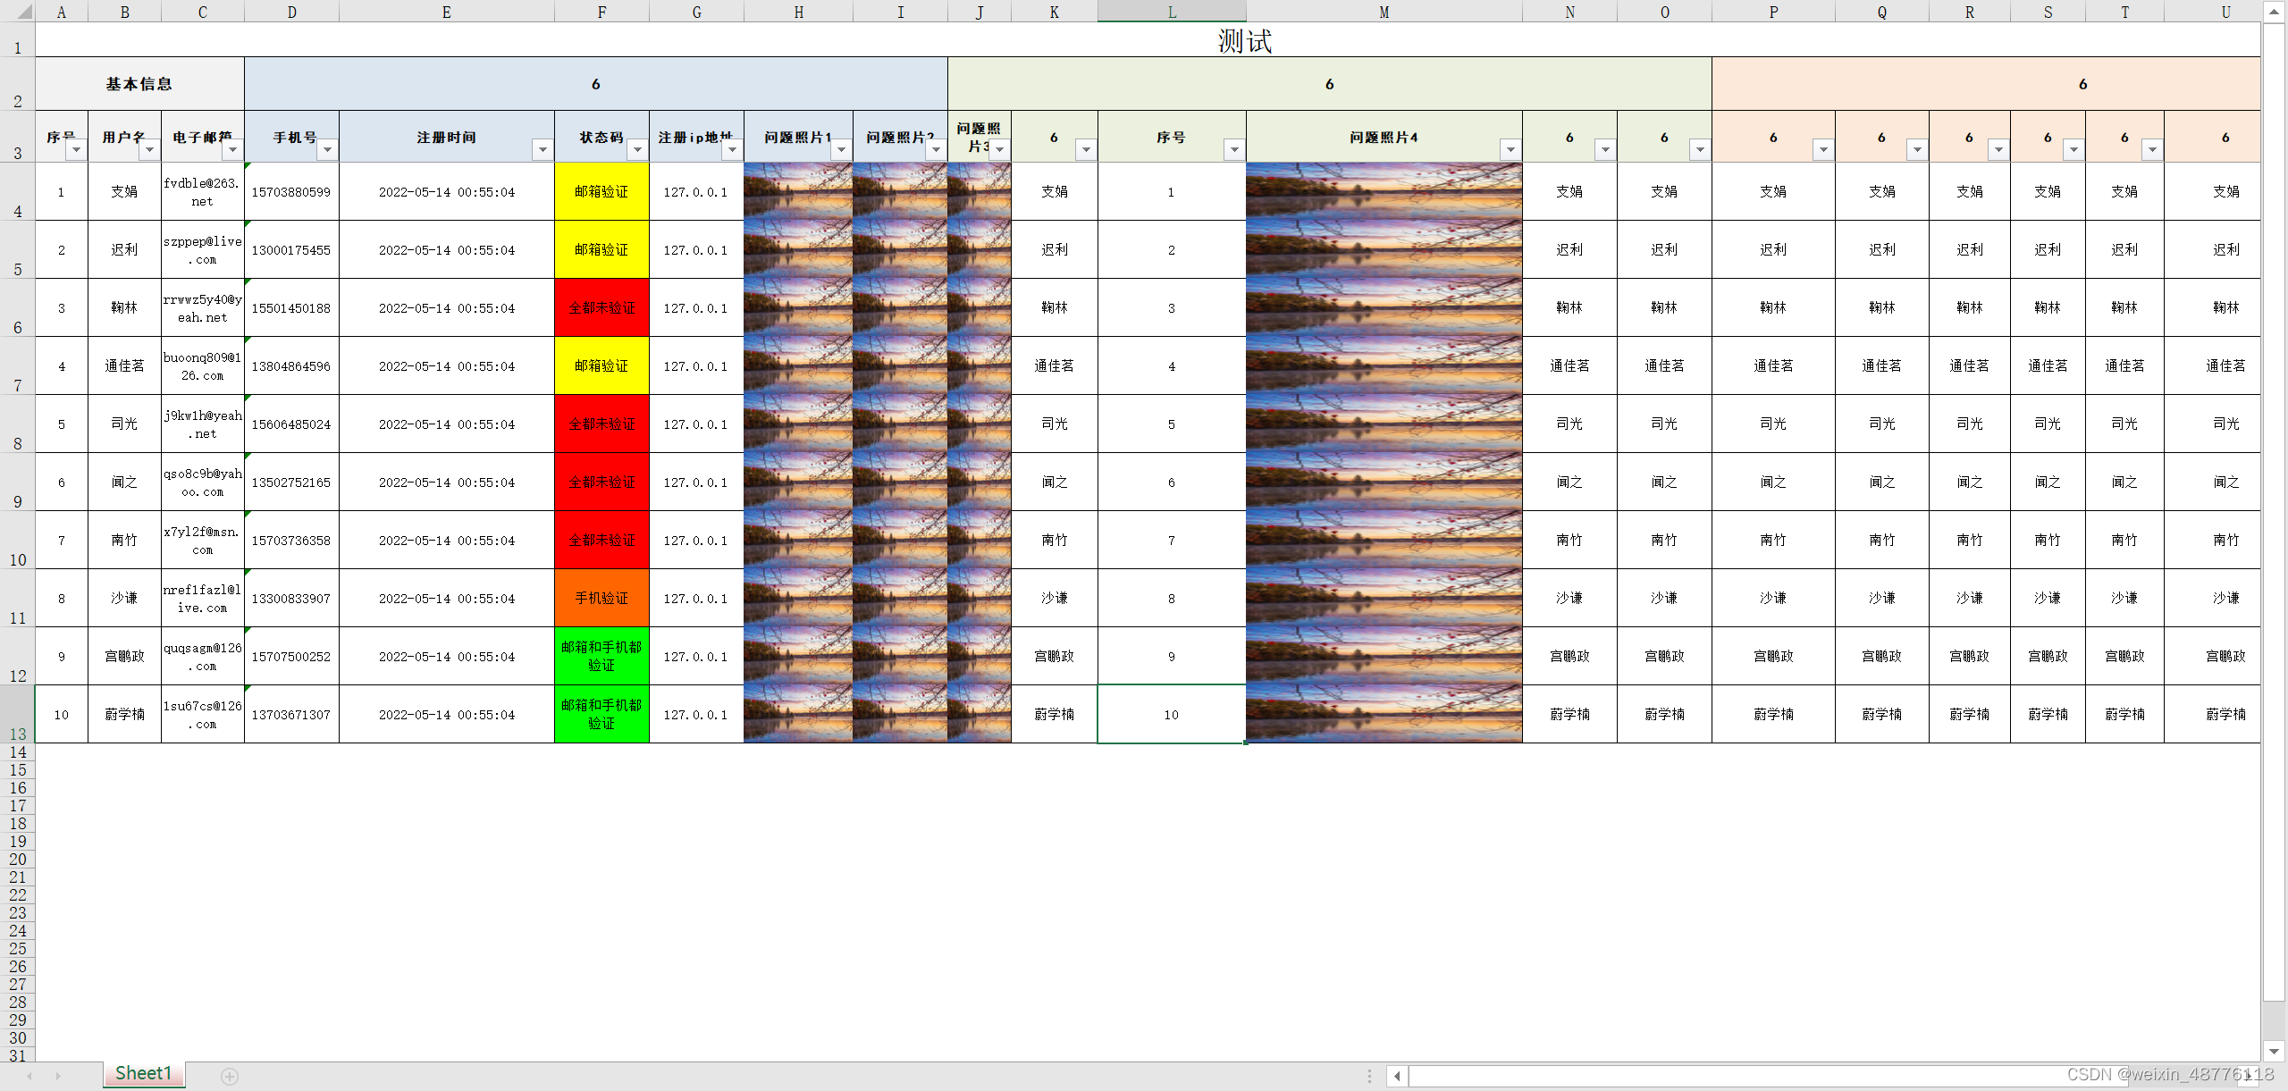This screenshot has height=1091, width=2288.
Task: Select column header E
Action: (x=446, y=12)
